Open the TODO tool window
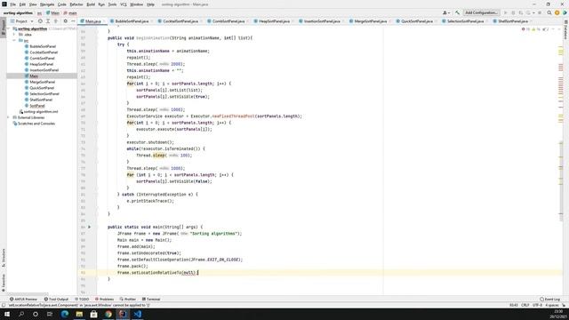This screenshot has width=569, height=320. coord(82,300)
